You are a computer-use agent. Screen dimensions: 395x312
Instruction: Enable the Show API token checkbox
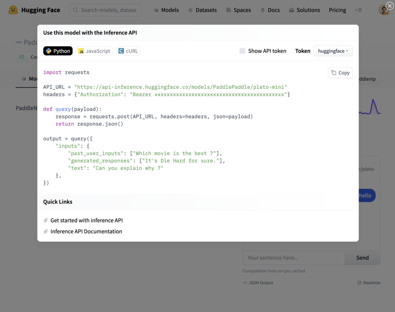point(242,51)
